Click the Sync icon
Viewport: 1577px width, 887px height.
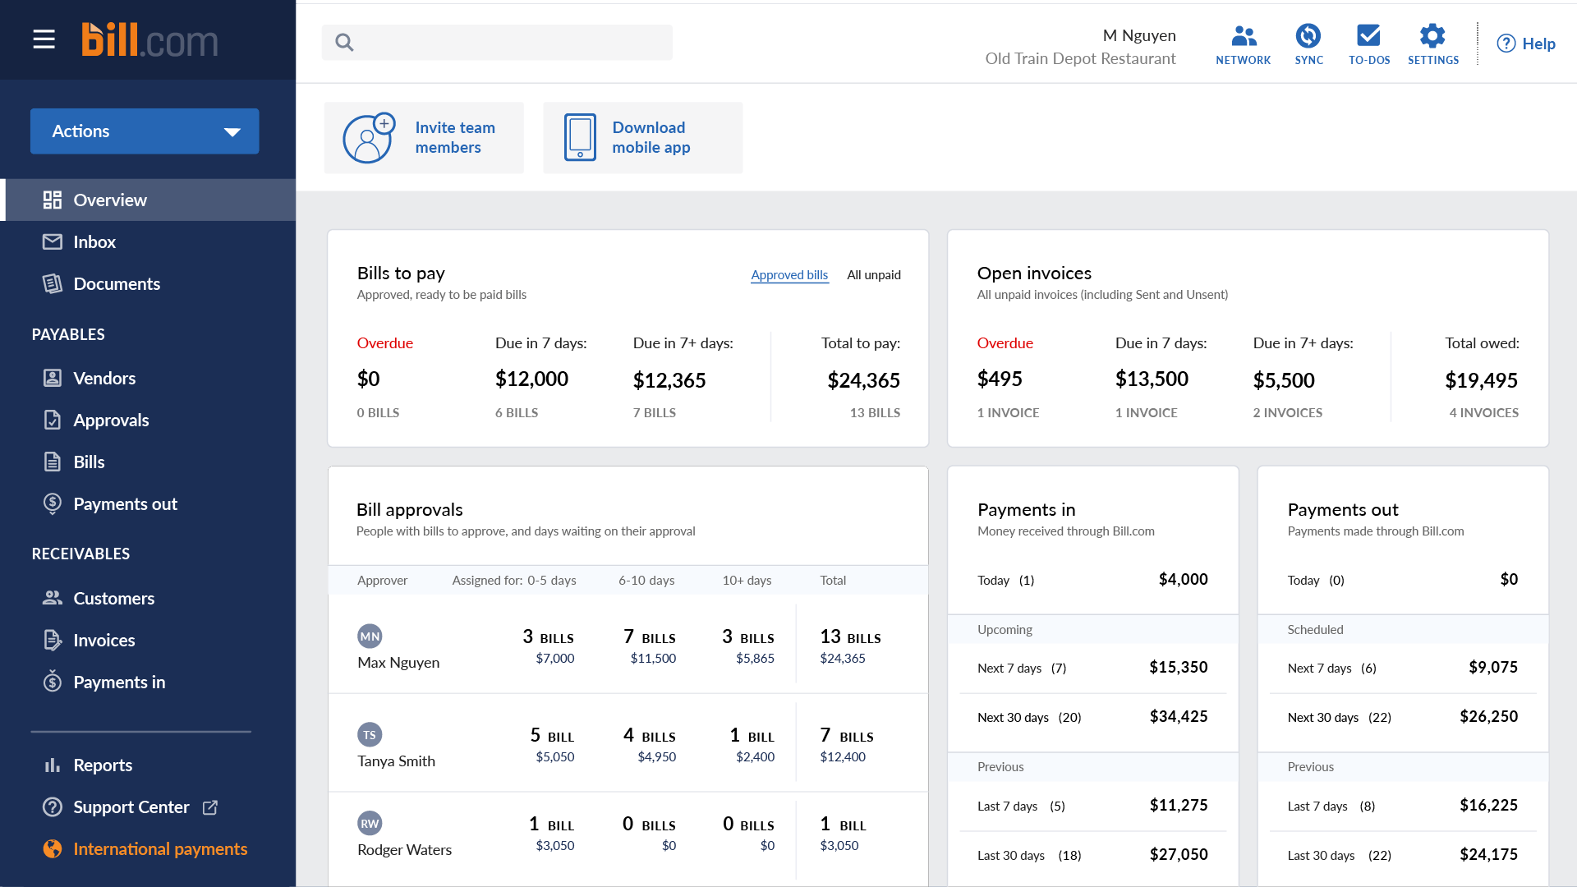coord(1308,36)
